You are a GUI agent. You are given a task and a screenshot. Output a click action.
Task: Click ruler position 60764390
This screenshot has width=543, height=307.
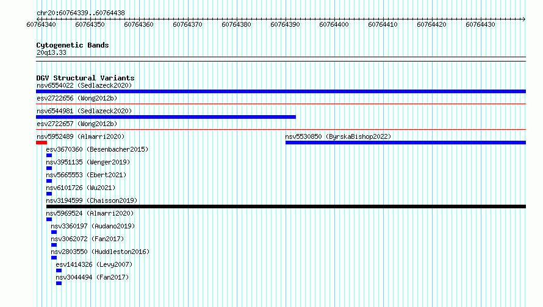pos(286,24)
